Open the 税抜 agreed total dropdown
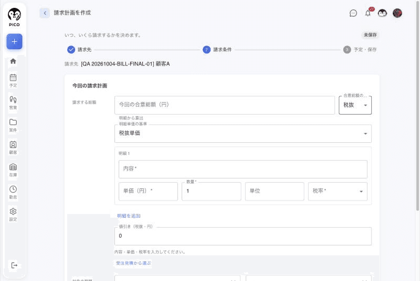 [x=355, y=105]
